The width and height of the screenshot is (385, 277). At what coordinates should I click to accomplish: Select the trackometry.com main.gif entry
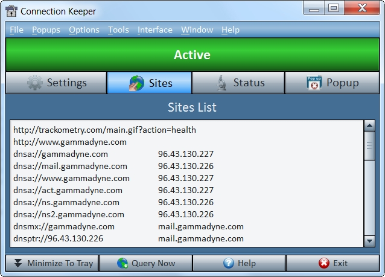point(104,130)
